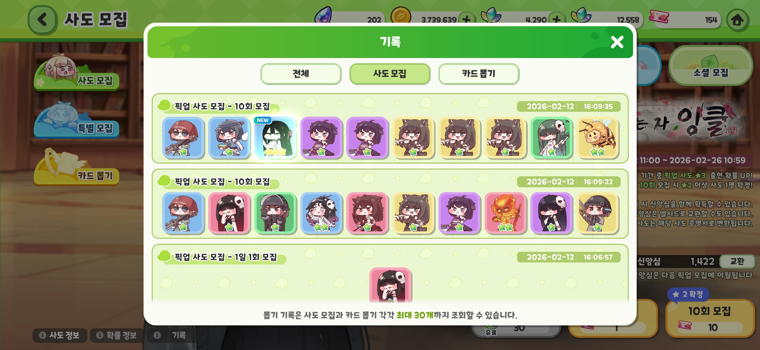Tap the NEW three-star green-haired apostle

coord(275,138)
